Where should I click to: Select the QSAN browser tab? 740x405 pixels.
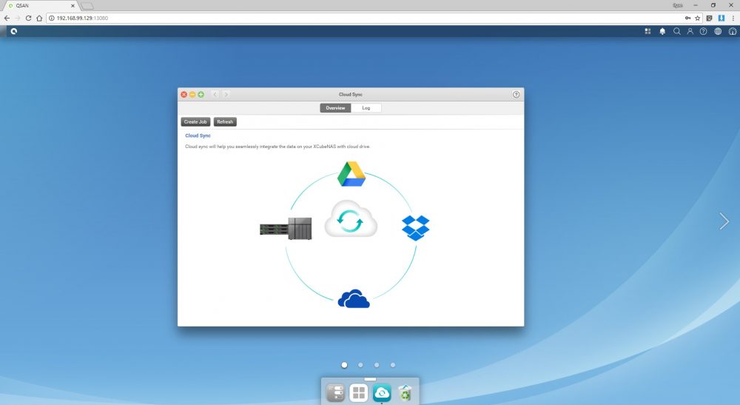tap(40, 6)
